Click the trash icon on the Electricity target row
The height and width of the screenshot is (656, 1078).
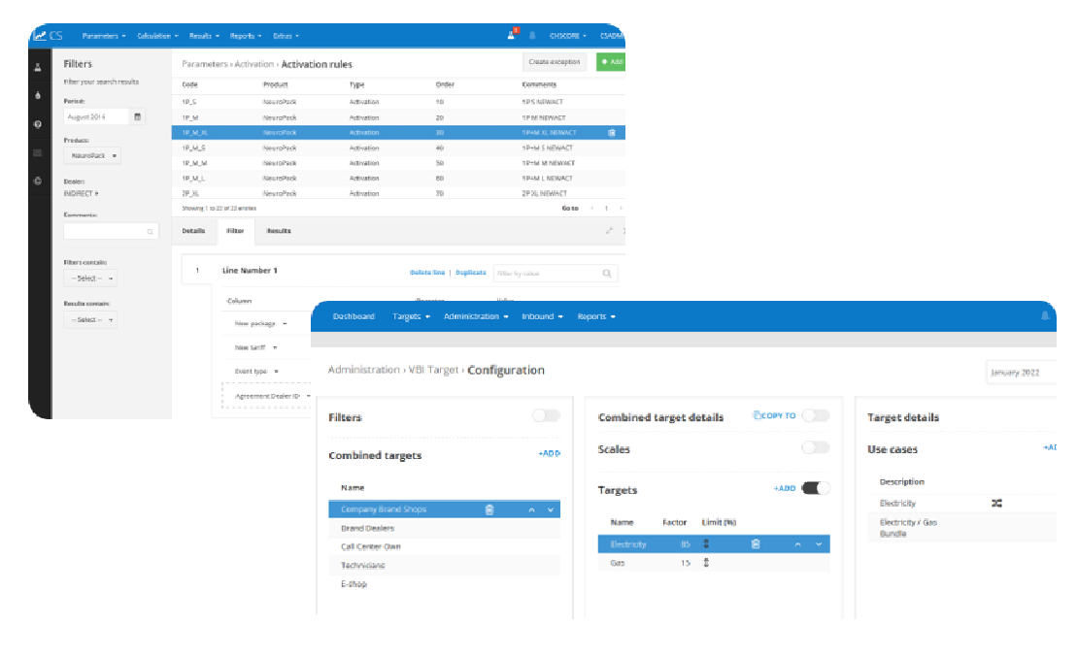coord(755,544)
